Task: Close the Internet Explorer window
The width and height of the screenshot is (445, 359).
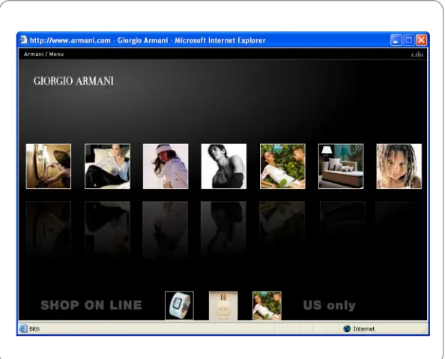Action: (422, 40)
